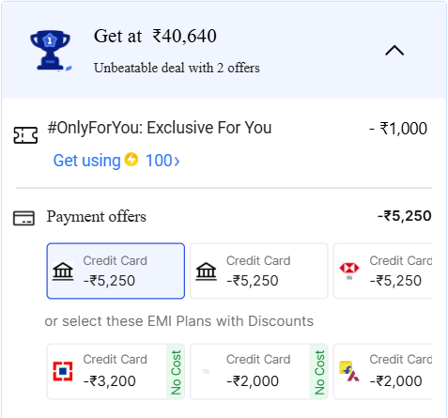Collapse the offers panel with the chevron
This screenshot has width=448, height=418.
click(x=394, y=50)
